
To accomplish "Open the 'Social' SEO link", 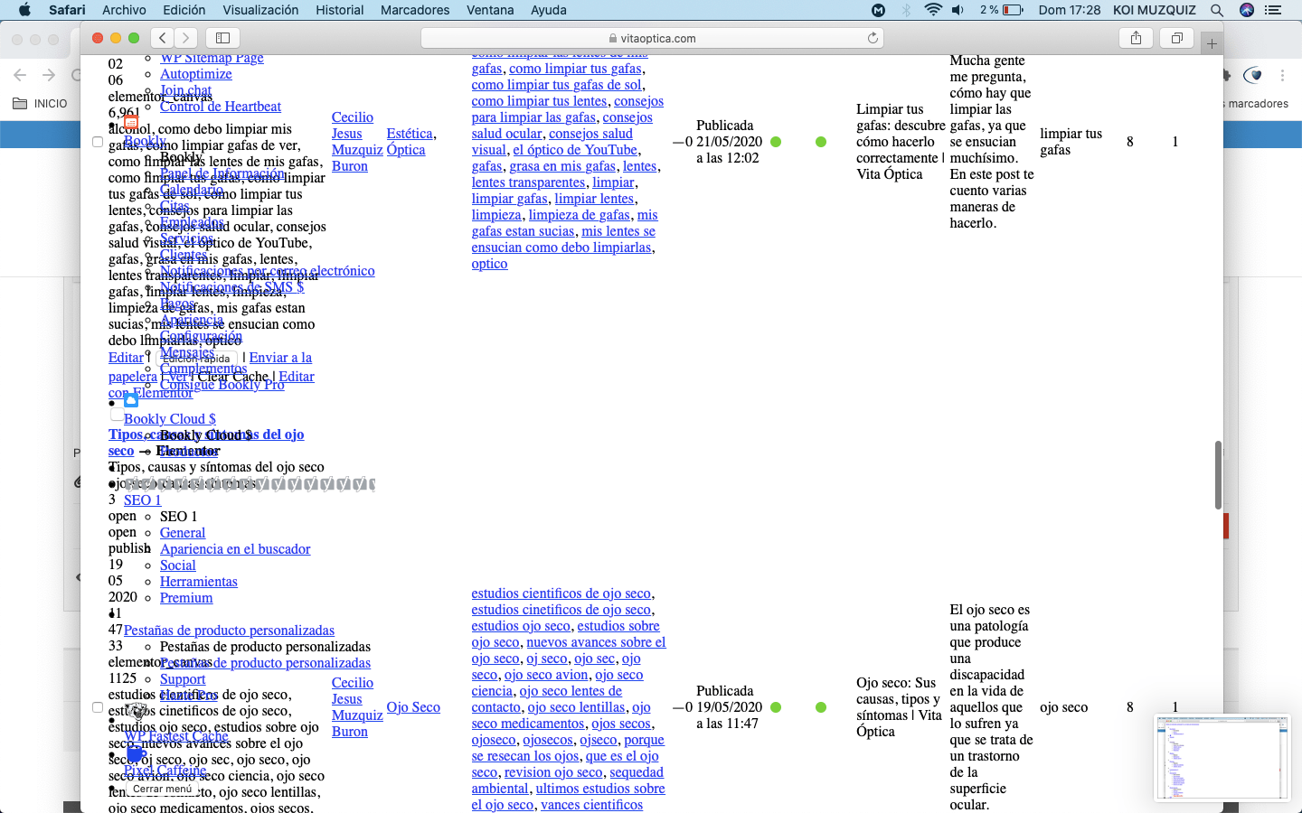I will point(178,565).
